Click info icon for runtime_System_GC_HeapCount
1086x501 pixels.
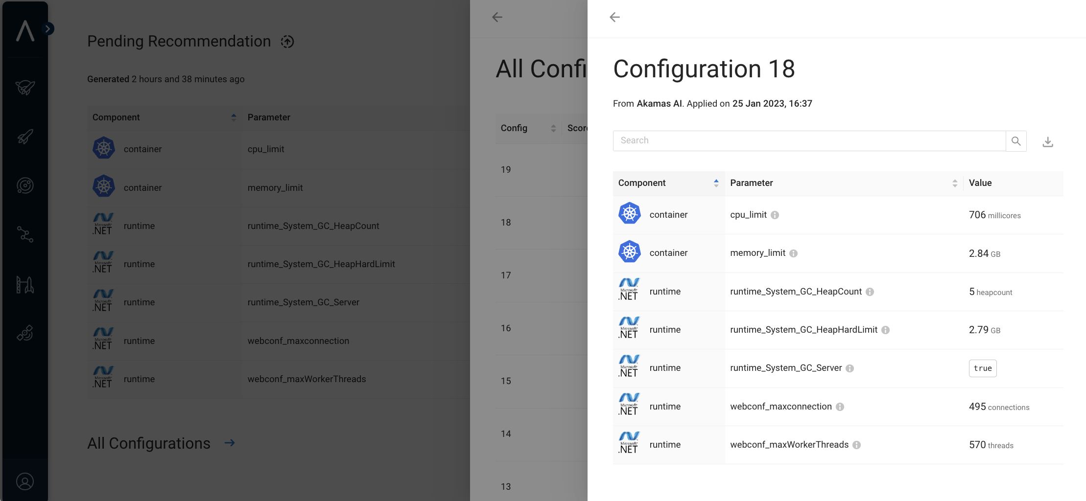[x=870, y=292]
